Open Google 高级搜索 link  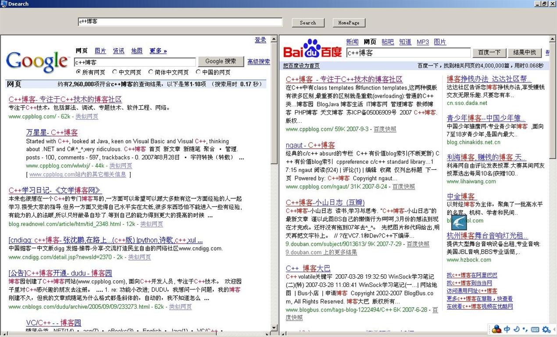click(x=259, y=62)
